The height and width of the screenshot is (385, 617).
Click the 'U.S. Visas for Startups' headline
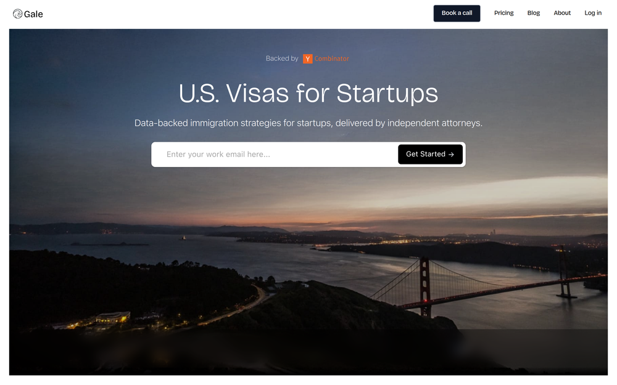pos(308,94)
